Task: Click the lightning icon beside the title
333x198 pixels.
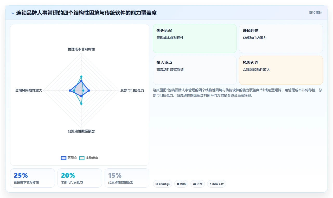Action: (x=12, y=13)
